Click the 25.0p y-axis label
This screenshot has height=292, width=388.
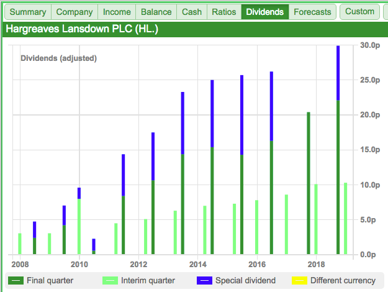click(370, 80)
